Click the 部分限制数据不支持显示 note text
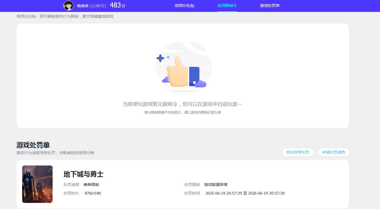Image resolution: width=380 pixels, height=209 pixels. tap(183, 113)
